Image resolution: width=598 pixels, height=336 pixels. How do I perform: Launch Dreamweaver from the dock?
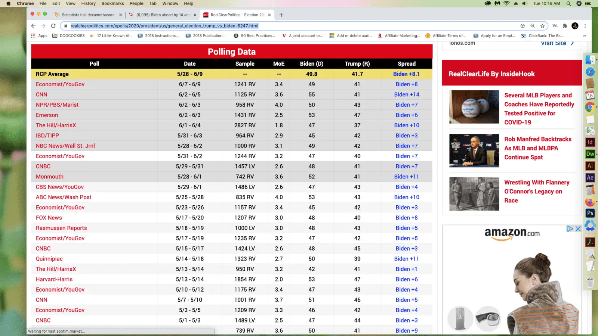[590, 154]
